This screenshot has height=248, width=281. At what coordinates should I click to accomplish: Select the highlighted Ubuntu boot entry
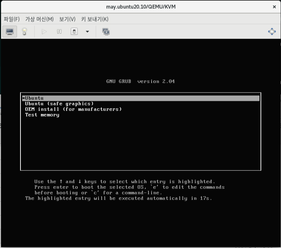[x=141, y=98]
